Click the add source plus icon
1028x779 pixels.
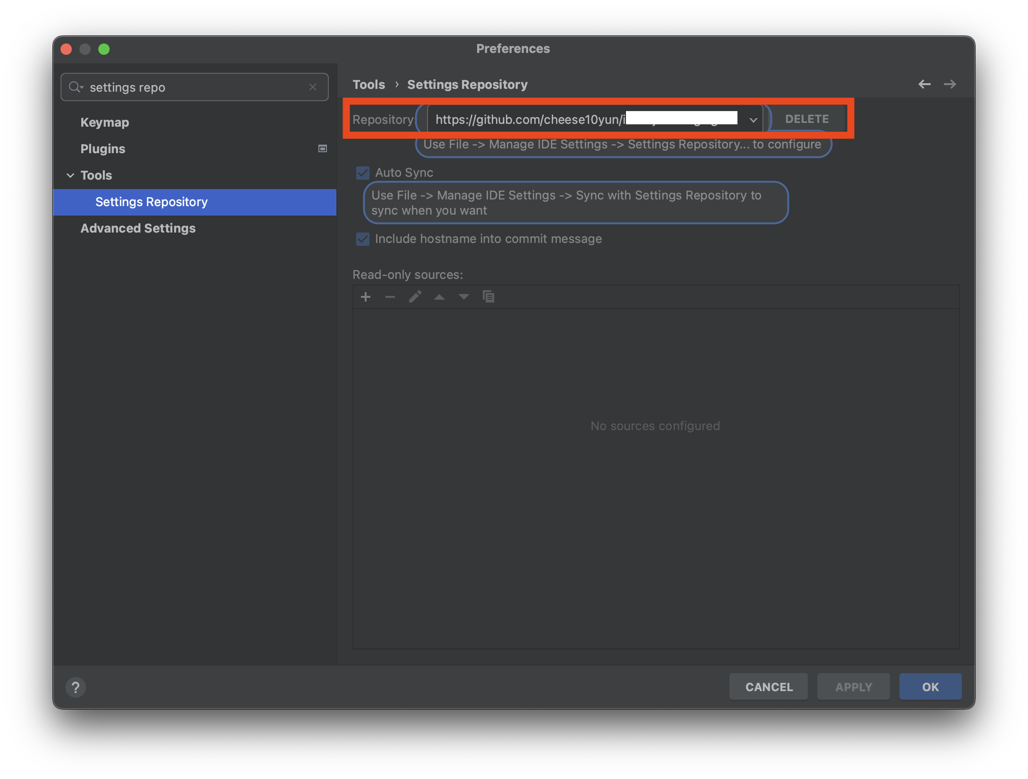click(366, 297)
